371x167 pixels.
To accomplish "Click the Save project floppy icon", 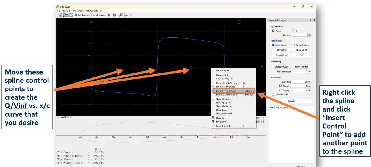I will pos(71,15).
